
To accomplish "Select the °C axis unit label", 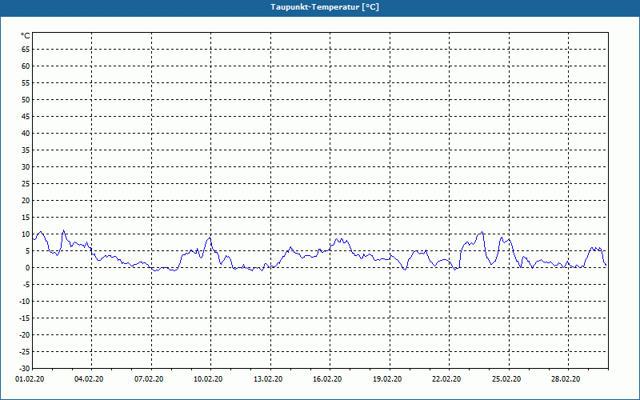I will [26, 36].
